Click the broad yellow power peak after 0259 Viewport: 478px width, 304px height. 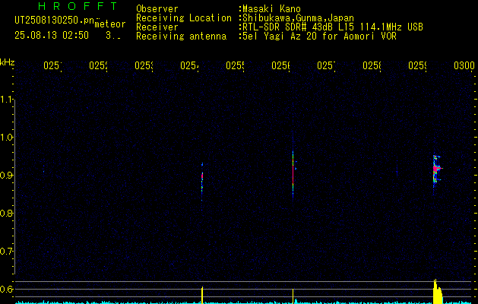(x=438, y=292)
